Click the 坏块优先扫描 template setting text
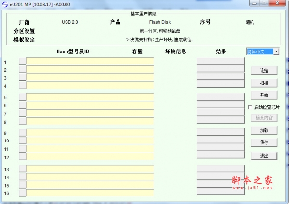Viewport: 289px width, 204px height. click(x=159, y=39)
